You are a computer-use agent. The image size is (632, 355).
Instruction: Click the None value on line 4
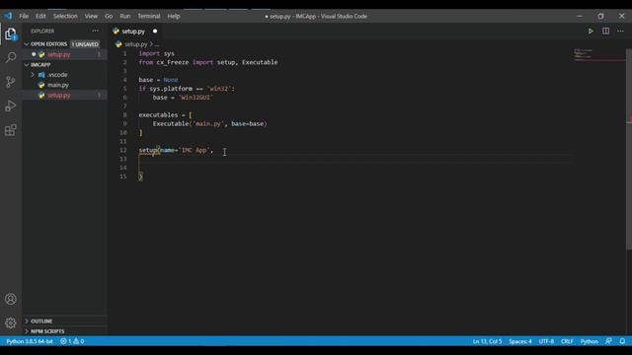coord(171,80)
